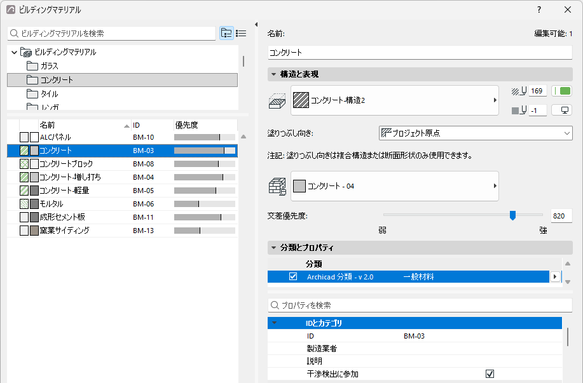Image resolution: width=583 pixels, height=383 pixels.
Task: Select the コンクリート-増し打ち material row
Action: click(122, 178)
